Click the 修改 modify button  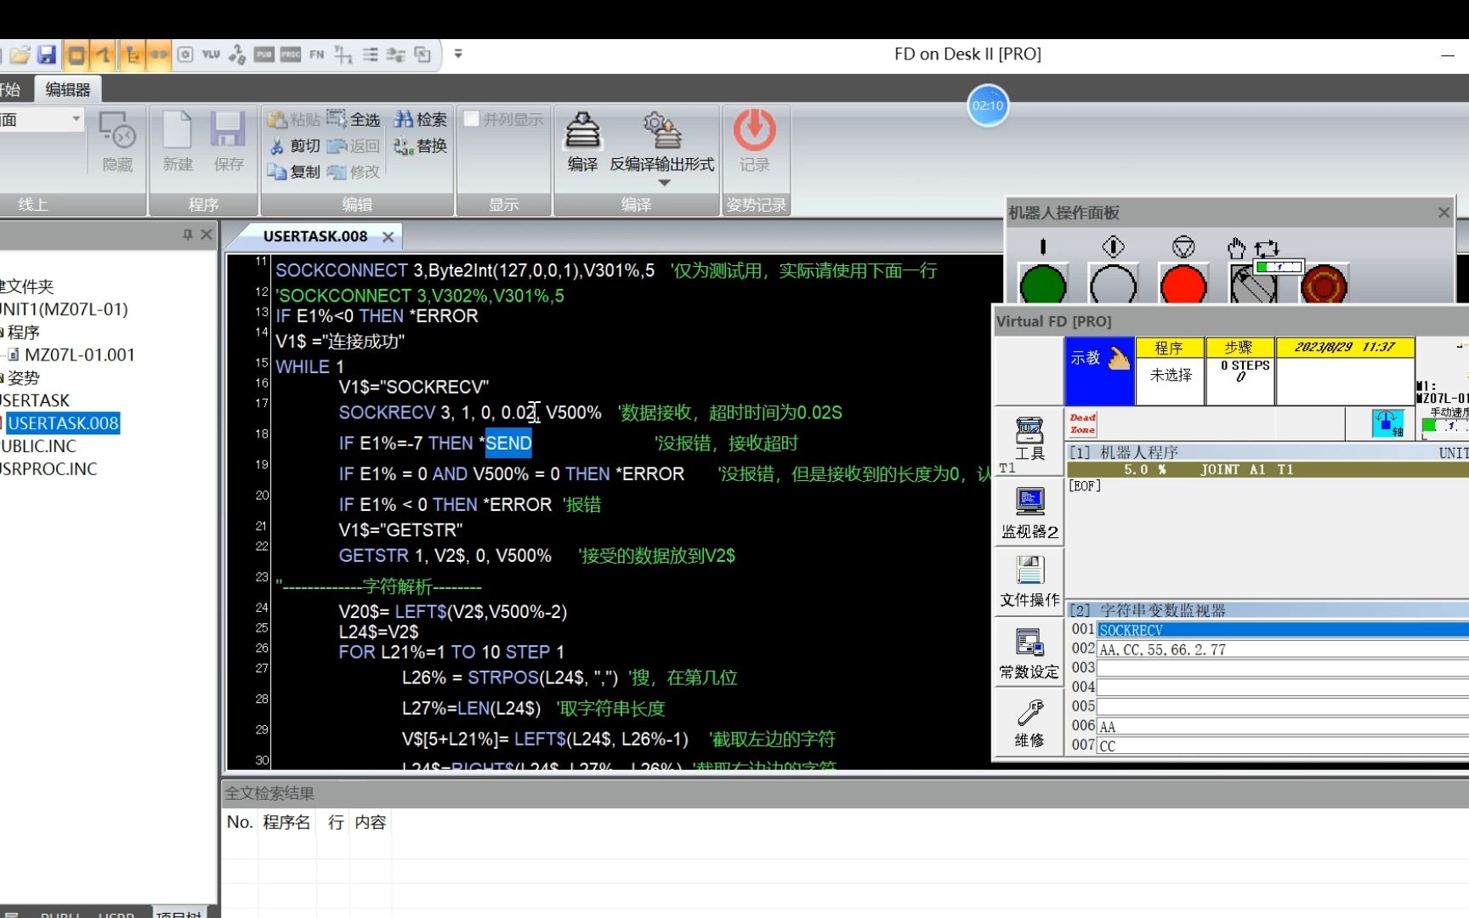click(354, 172)
